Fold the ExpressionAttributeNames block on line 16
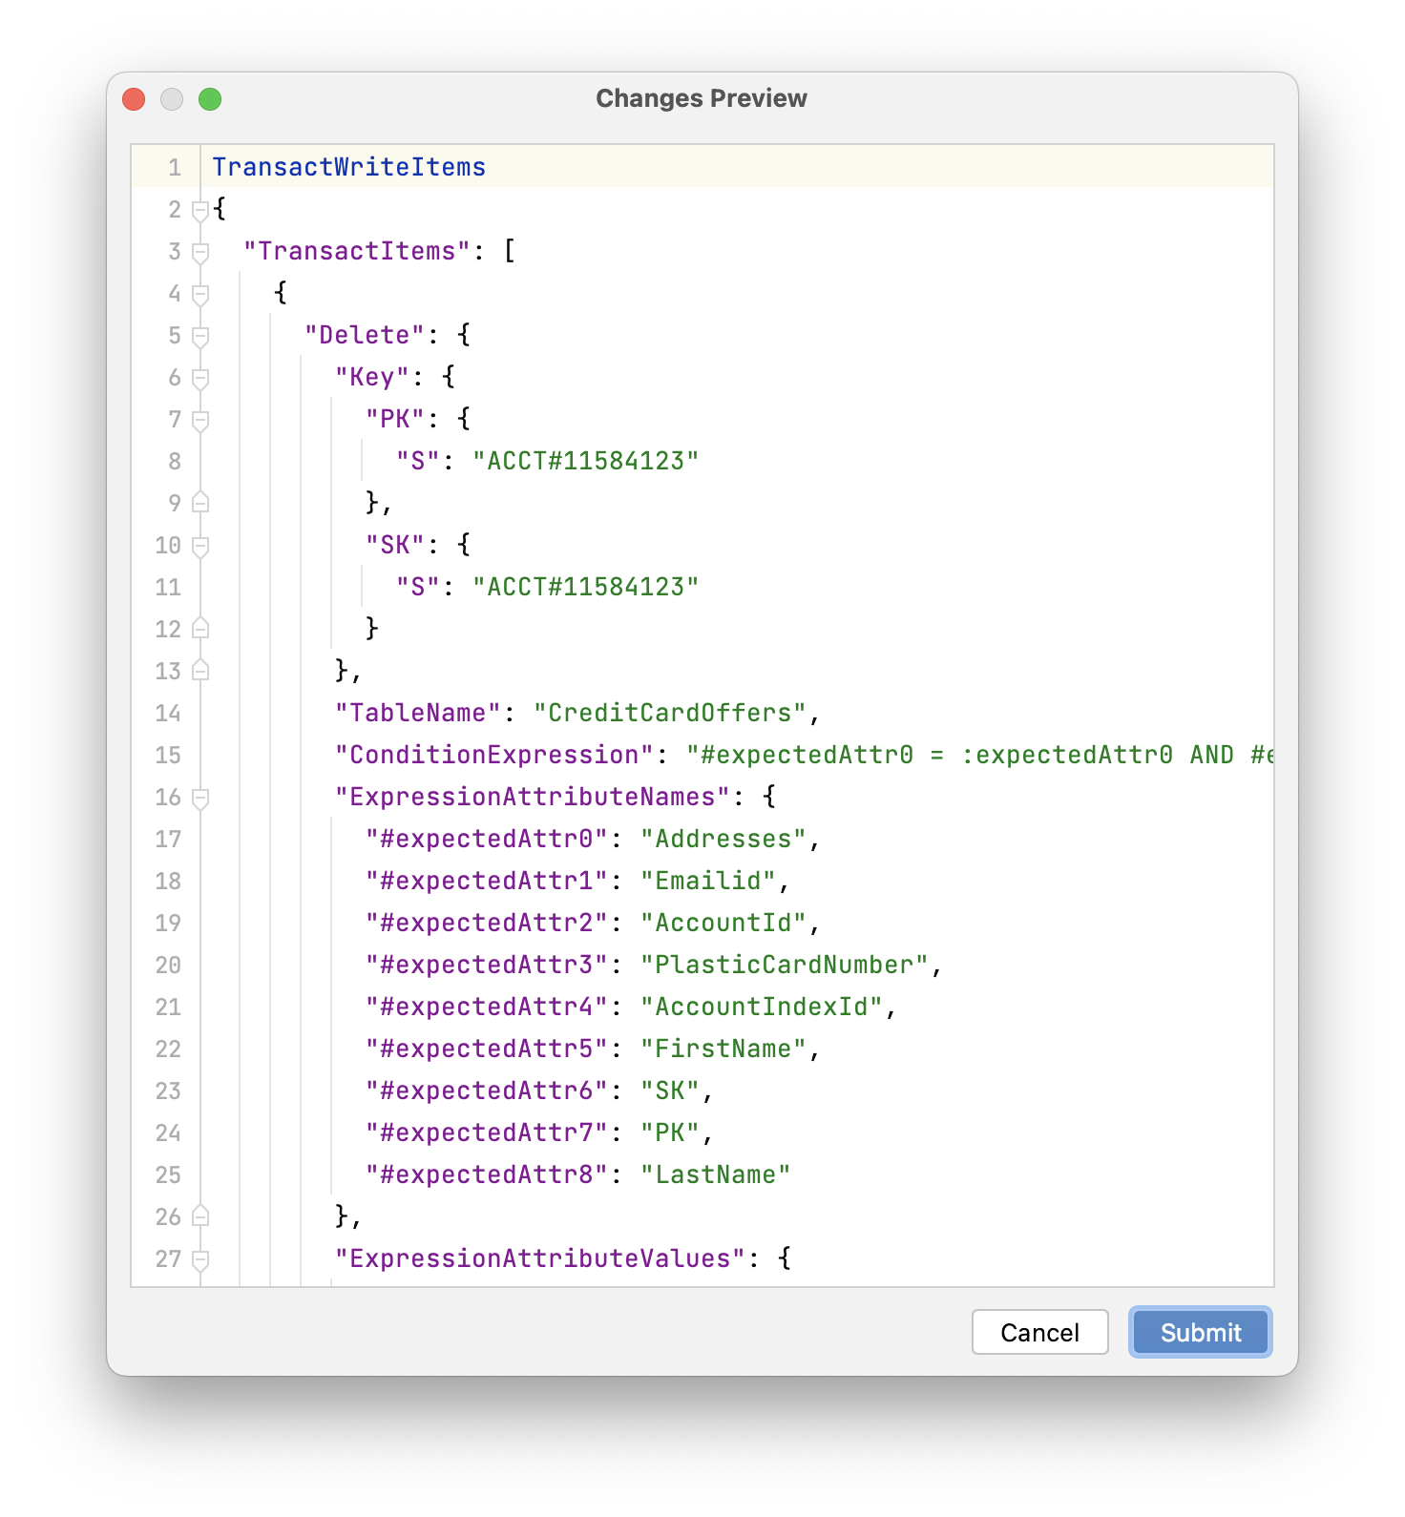1405x1517 pixels. click(x=200, y=798)
